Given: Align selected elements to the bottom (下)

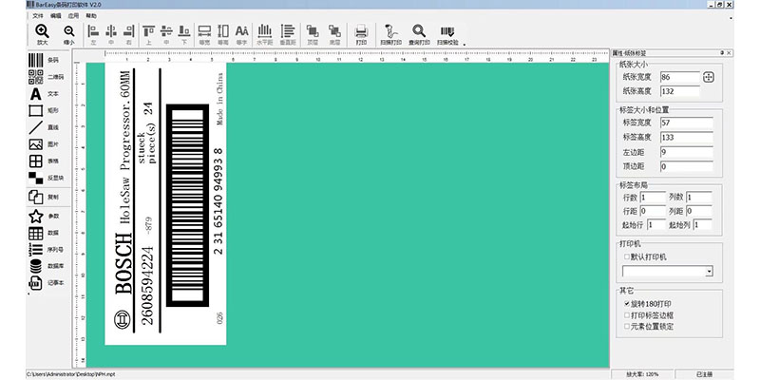Looking at the screenshot, I should pos(184,31).
